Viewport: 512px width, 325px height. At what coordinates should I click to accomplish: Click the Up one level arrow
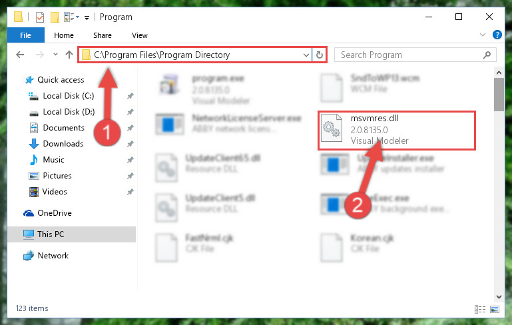coord(69,55)
